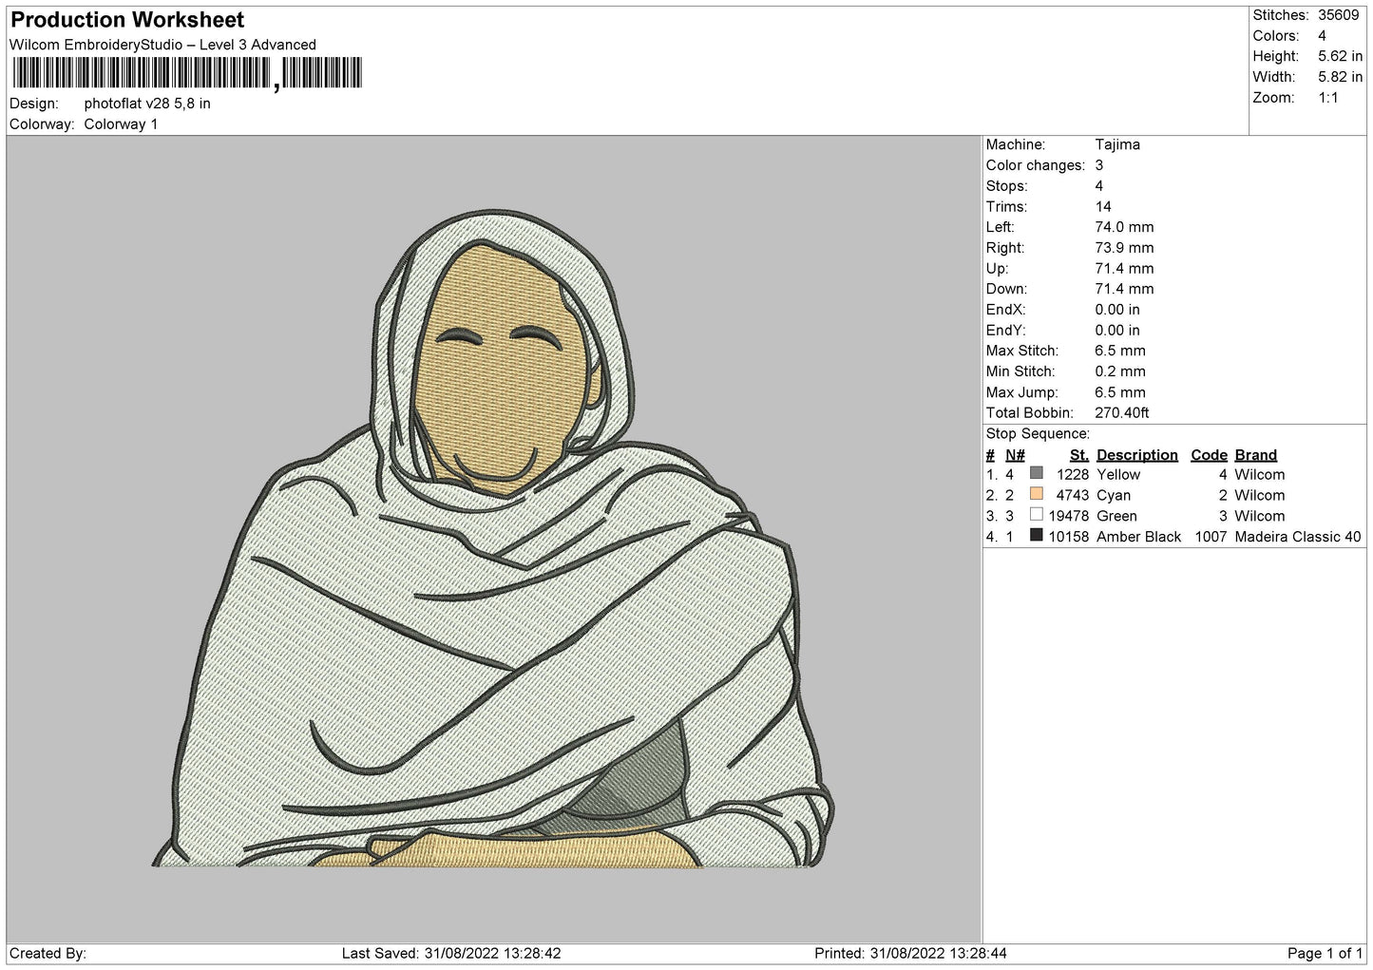Click 'Wilcom EmbroideryStudio – Level 3 Advanced' text
The image size is (1373, 970).
click(x=162, y=45)
